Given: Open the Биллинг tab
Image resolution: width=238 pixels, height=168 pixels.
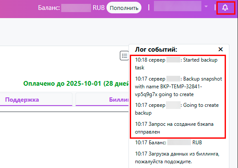Looking at the screenshot, I should click(x=102, y=100).
